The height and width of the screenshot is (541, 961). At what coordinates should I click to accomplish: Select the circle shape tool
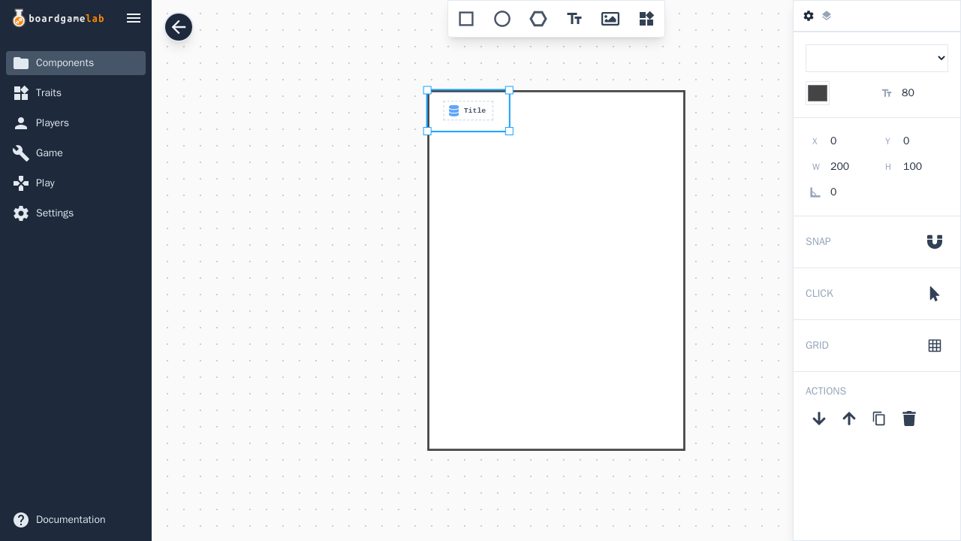click(502, 19)
